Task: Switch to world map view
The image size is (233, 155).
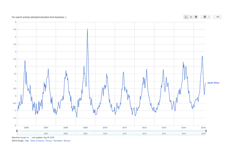Action: [196, 17]
